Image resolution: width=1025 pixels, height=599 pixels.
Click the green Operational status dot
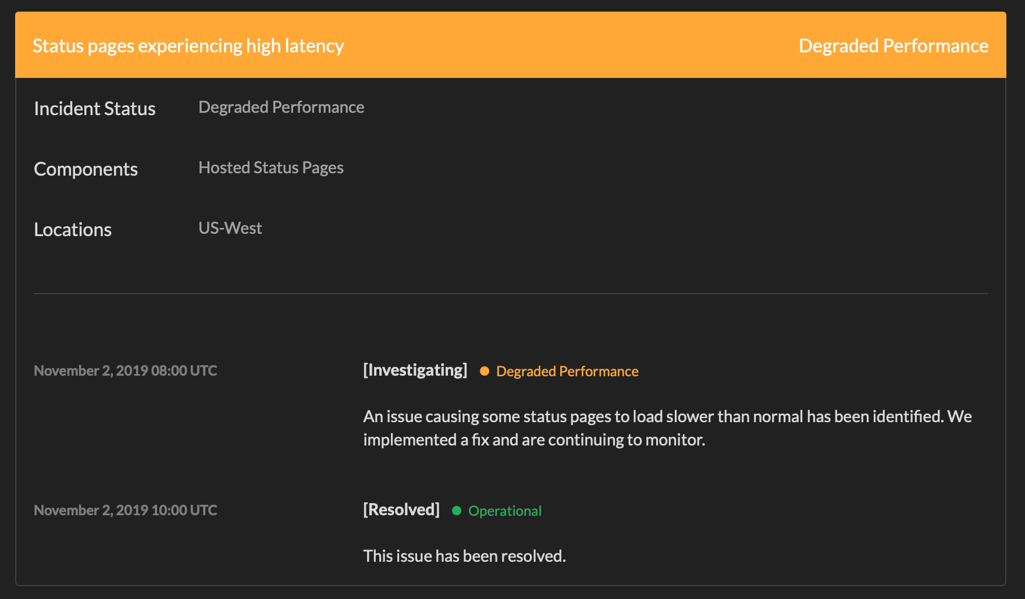(x=457, y=511)
